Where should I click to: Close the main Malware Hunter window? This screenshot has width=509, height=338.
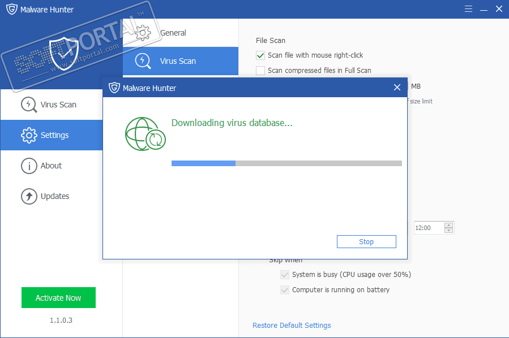pos(499,8)
